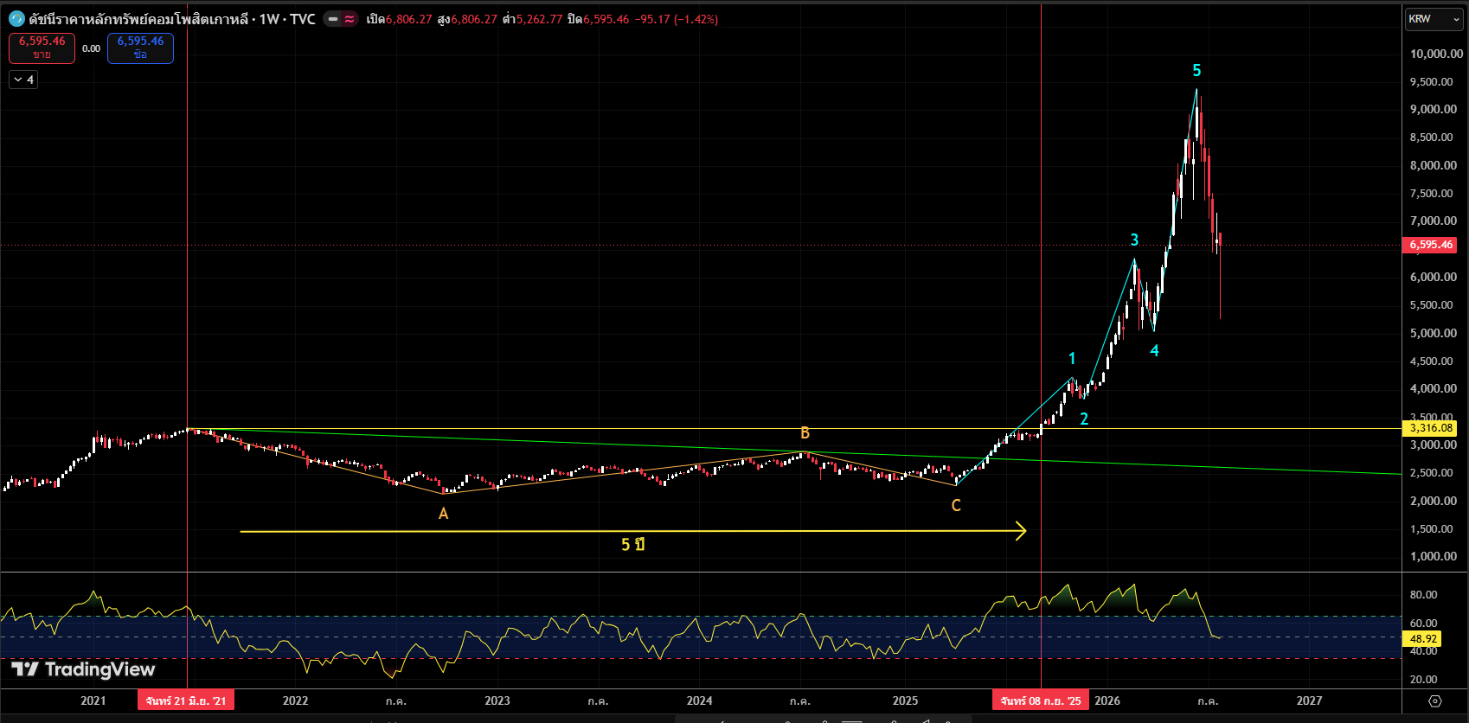This screenshot has width=1469, height=723.
Task: Click the 10,000.00 price axis label
Action: pos(1436,54)
